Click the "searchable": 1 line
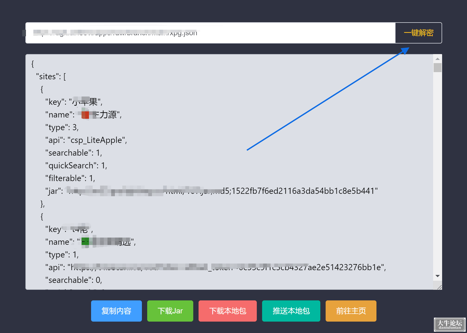467x333 pixels. pyautogui.click(x=74, y=153)
